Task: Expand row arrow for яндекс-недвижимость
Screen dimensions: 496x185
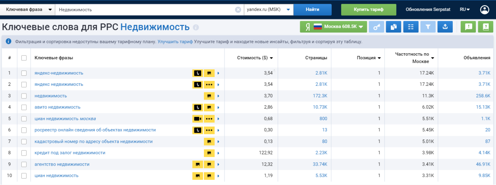Action: click(219, 73)
